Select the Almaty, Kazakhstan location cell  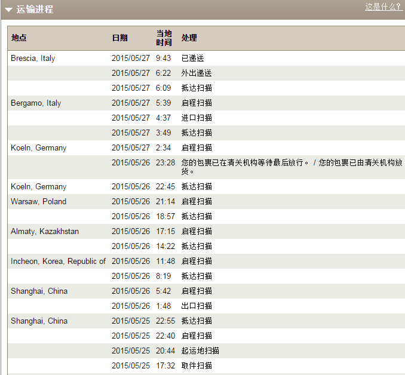45,232
